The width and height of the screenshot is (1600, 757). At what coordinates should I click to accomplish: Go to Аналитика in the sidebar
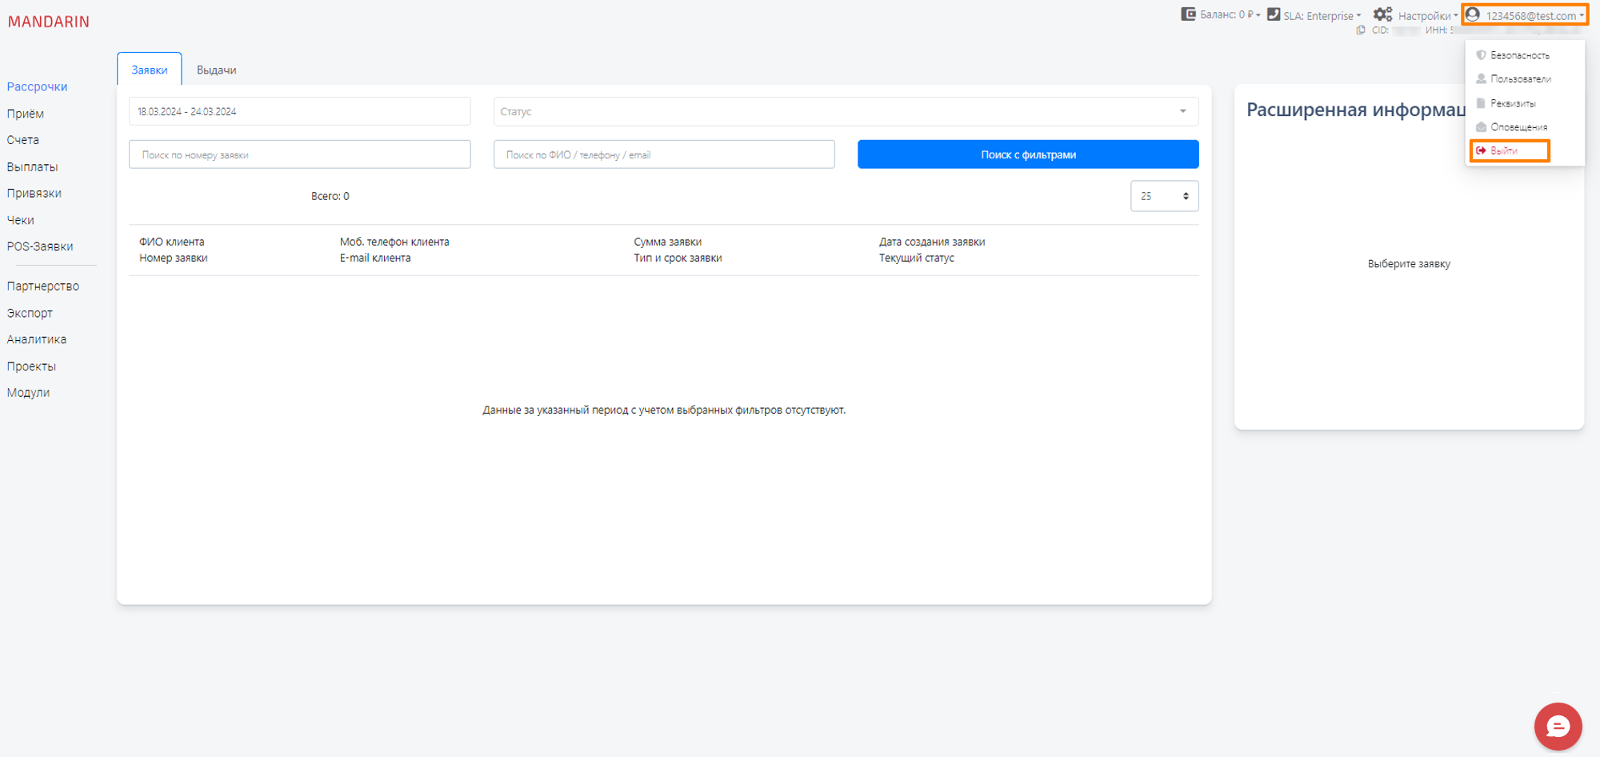(37, 339)
